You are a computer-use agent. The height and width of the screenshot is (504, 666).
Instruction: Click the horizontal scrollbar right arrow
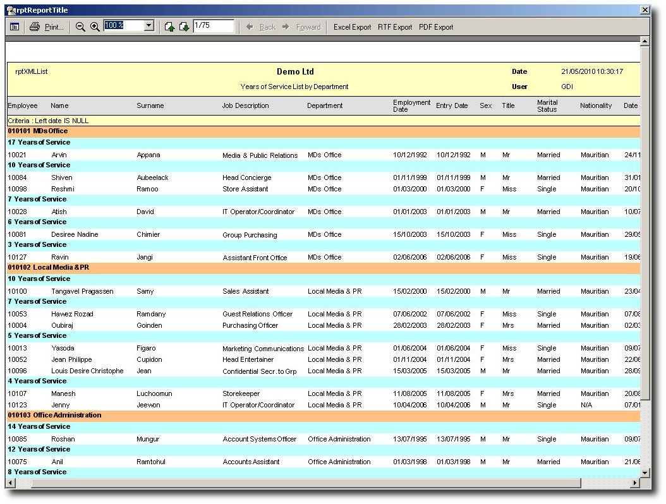(634, 483)
